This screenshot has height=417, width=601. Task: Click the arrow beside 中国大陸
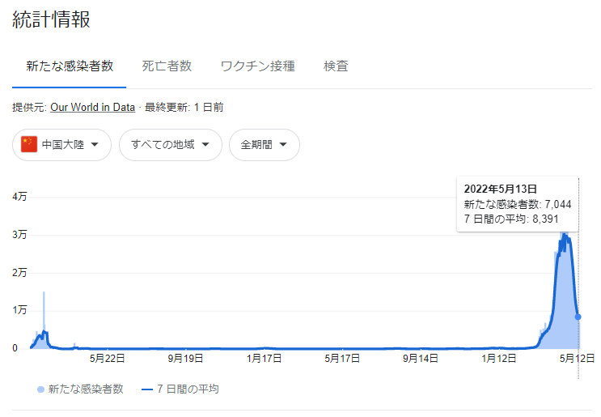pyautogui.click(x=95, y=145)
